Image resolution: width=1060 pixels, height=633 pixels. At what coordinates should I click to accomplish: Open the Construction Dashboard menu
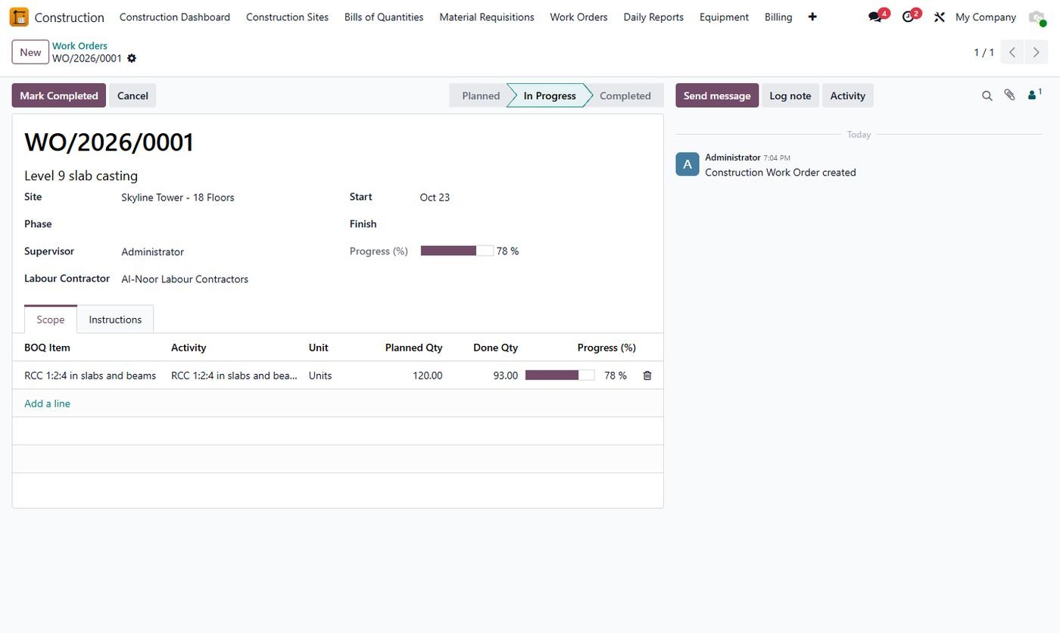175,17
